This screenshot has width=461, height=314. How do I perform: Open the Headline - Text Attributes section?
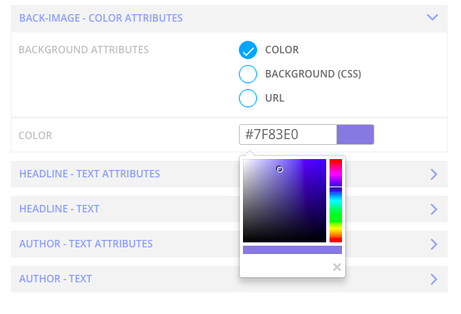230,174
